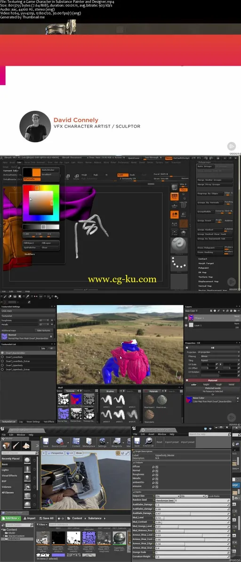Click the ZBrush Dots stroke icon
The image size is (241, 562).
coord(179,264)
